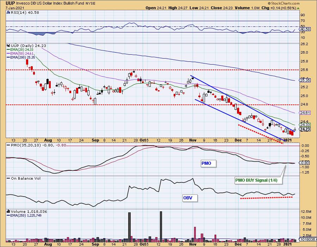Image resolution: width=317 pixels, height=247 pixels.
Task: Click the 24.33 EMA price tag on the right axis
Action: point(305,125)
